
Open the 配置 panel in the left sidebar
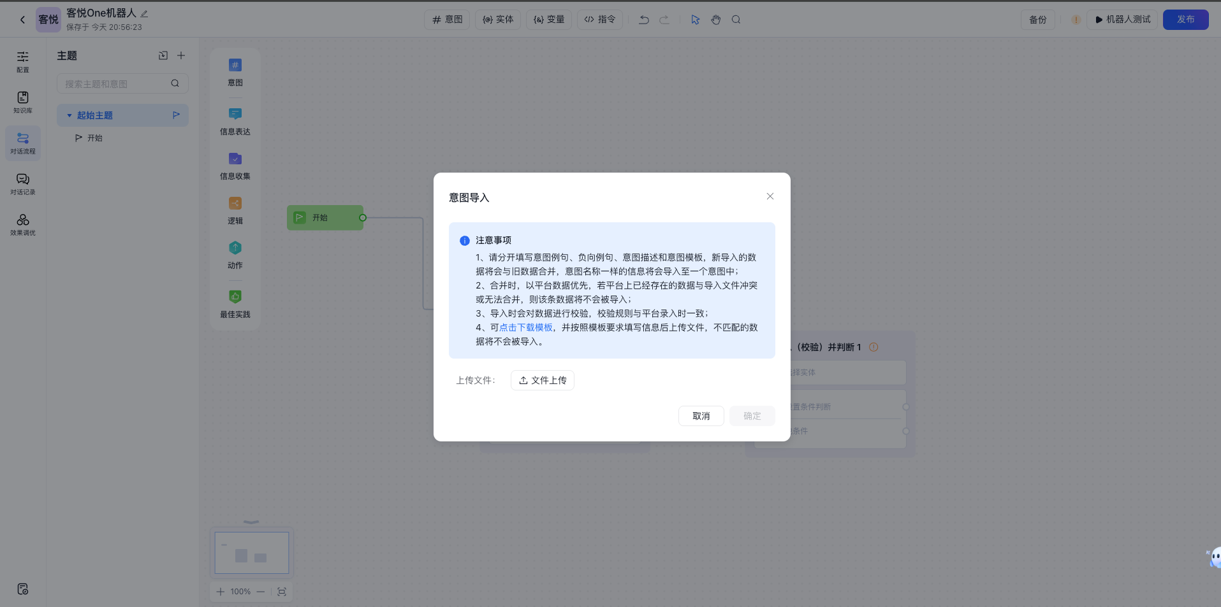click(x=22, y=61)
